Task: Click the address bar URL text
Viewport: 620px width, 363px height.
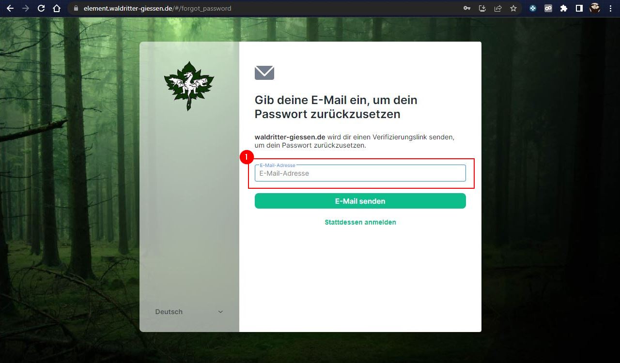Action: pyautogui.click(x=157, y=8)
